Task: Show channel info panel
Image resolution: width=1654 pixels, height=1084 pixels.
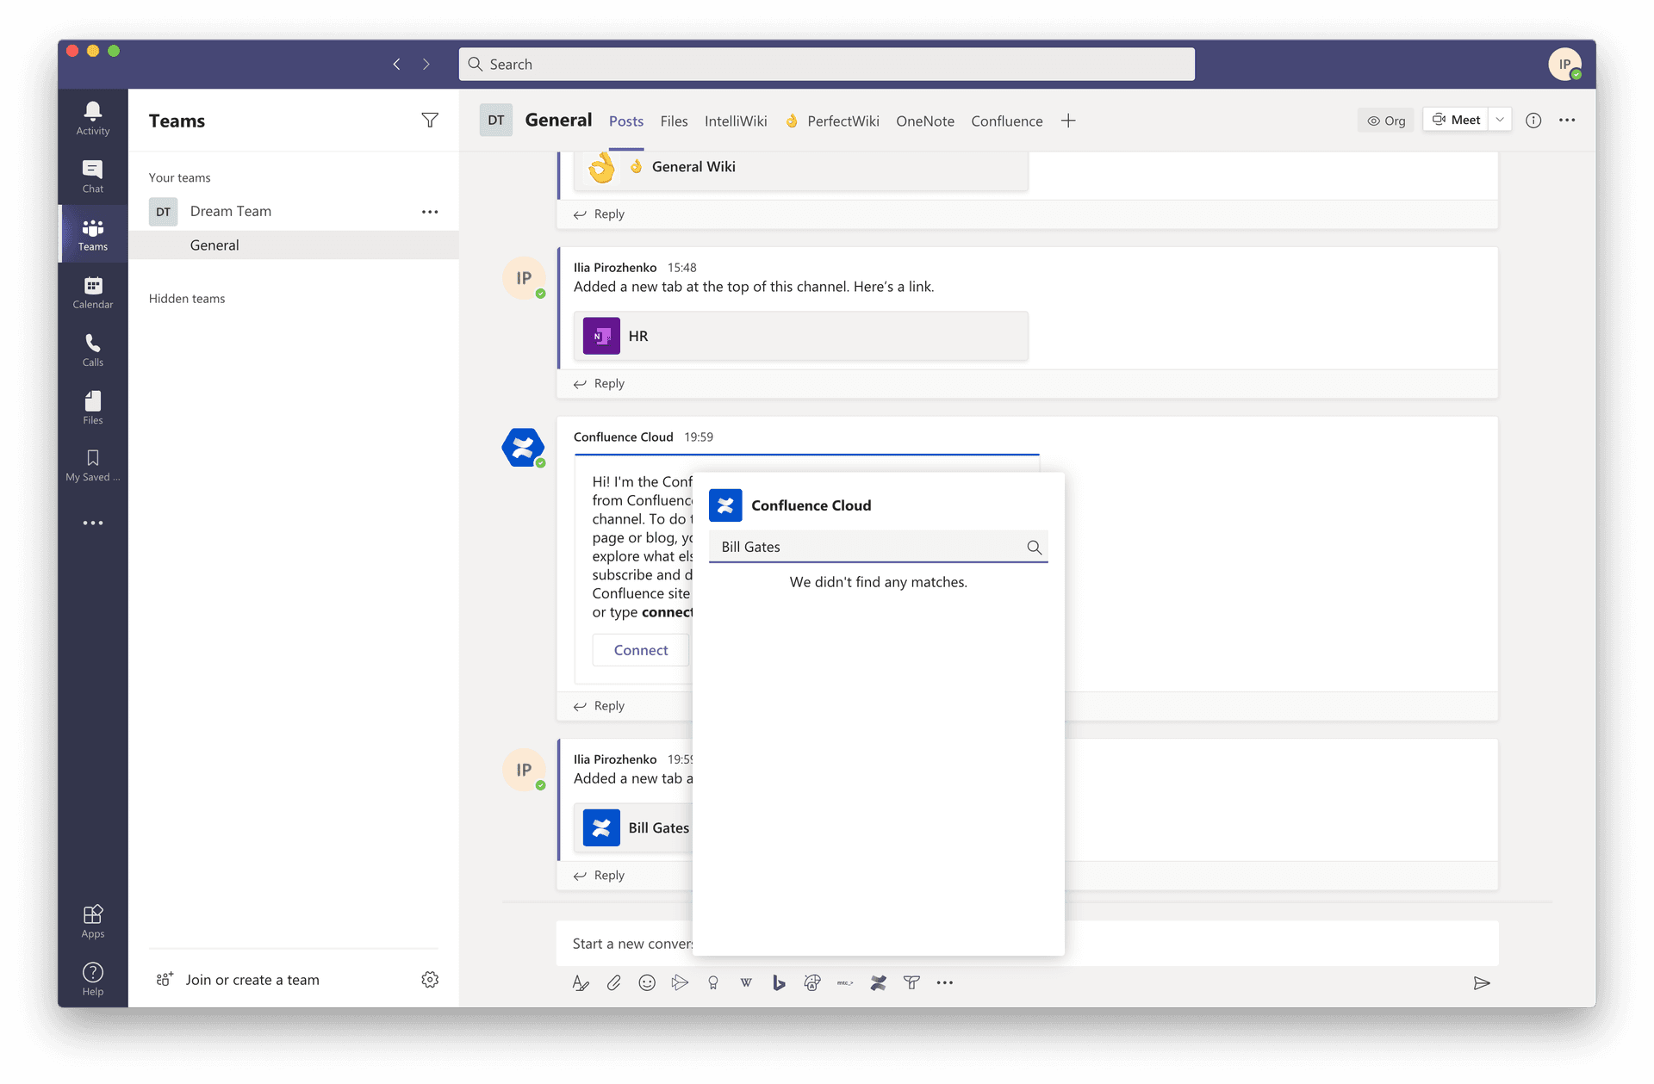Action: click(1533, 121)
